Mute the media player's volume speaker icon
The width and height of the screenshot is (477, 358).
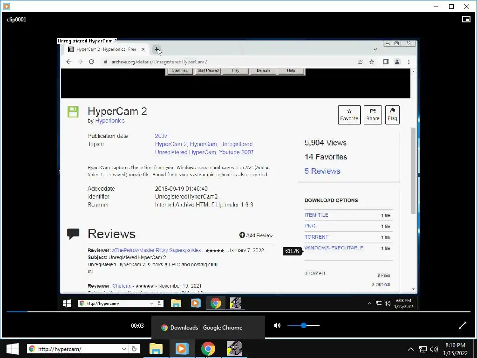click(x=277, y=325)
